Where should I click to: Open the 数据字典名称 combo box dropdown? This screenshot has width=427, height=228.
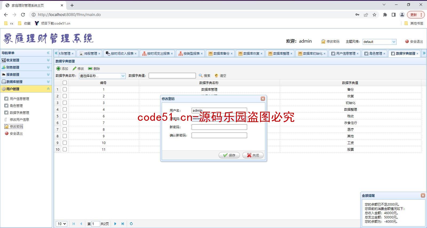point(123,76)
